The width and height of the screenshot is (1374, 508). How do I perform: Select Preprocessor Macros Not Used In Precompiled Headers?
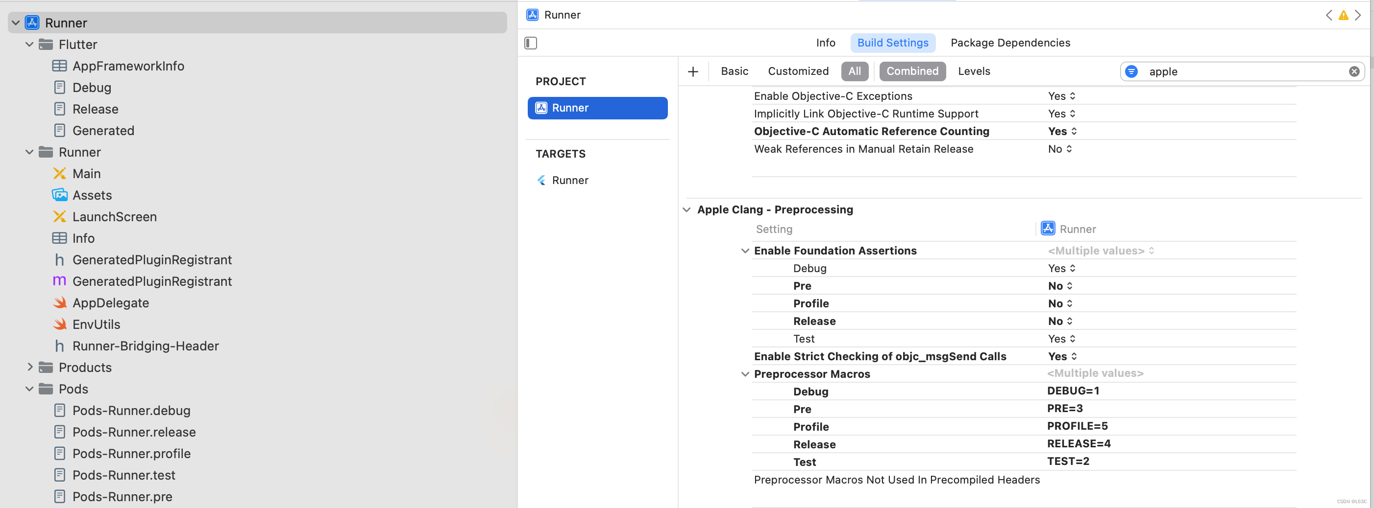[897, 480]
